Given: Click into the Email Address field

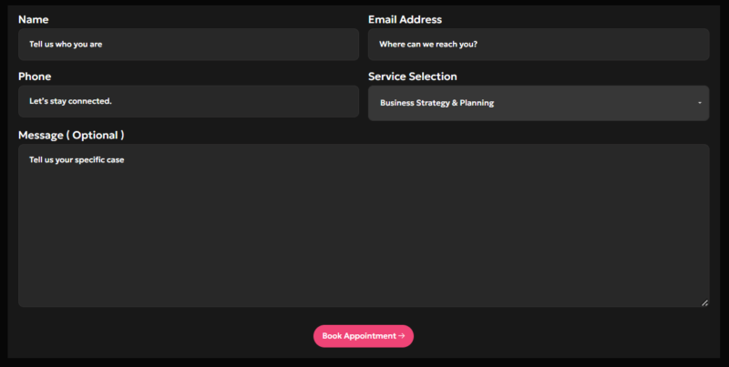Looking at the screenshot, I should (539, 45).
